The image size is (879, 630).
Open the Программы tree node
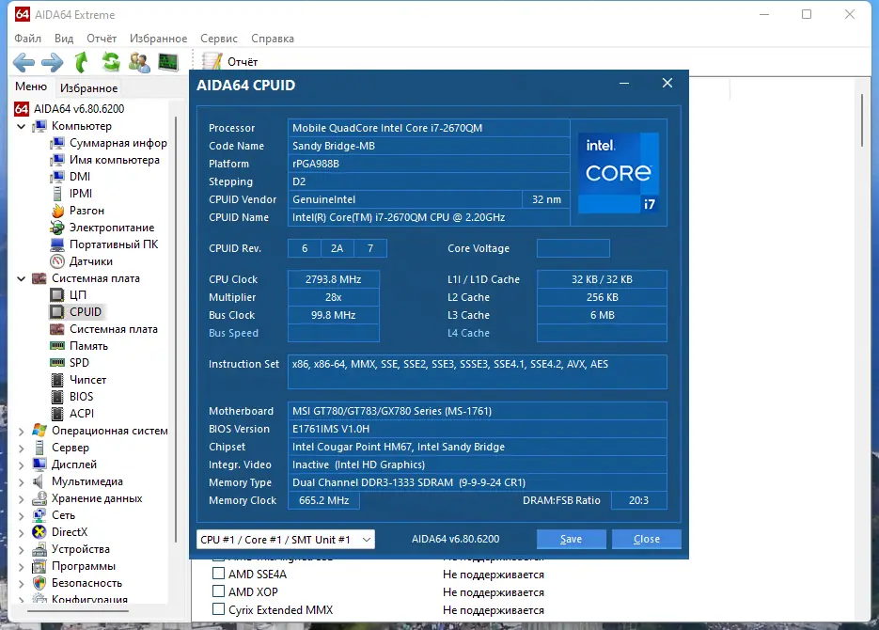tap(74, 566)
